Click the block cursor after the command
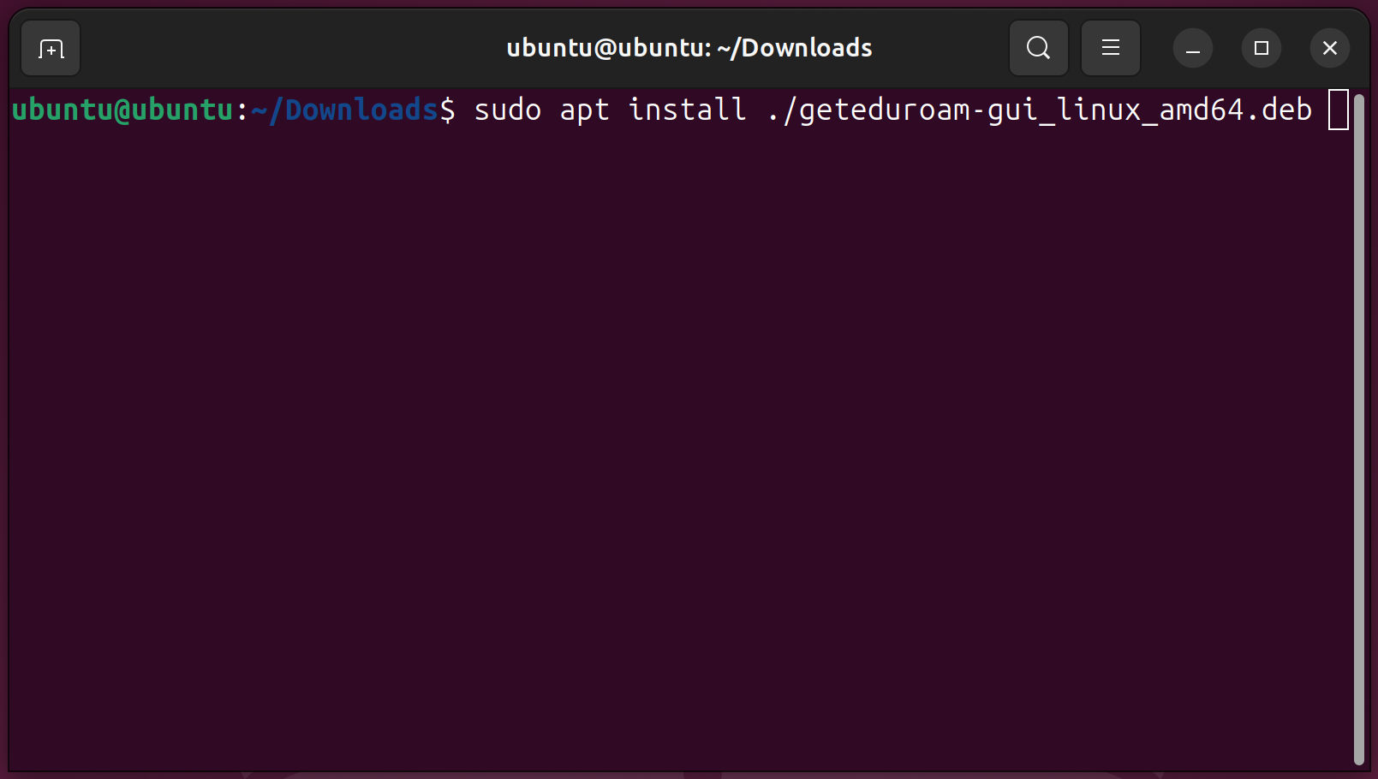Viewport: 1378px width, 779px height. point(1338,110)
